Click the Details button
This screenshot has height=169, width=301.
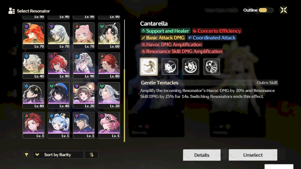tap(202, 155)
